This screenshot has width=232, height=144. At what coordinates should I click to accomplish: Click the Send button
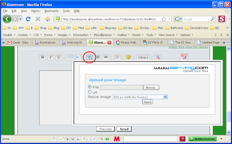(124, 129)
